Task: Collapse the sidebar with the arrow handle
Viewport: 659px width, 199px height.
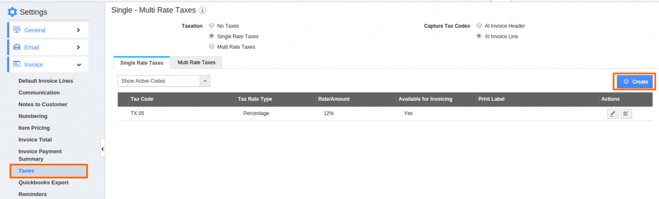Action: (x=103, y=148)
